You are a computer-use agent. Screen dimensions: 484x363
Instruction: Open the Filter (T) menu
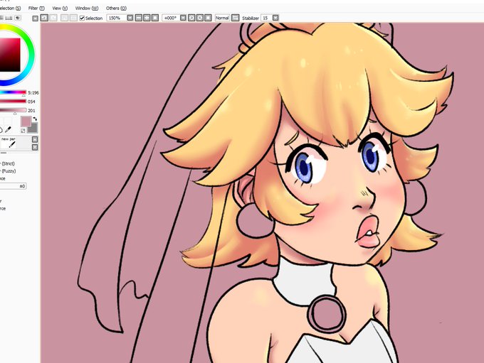[x=36, y=9]
